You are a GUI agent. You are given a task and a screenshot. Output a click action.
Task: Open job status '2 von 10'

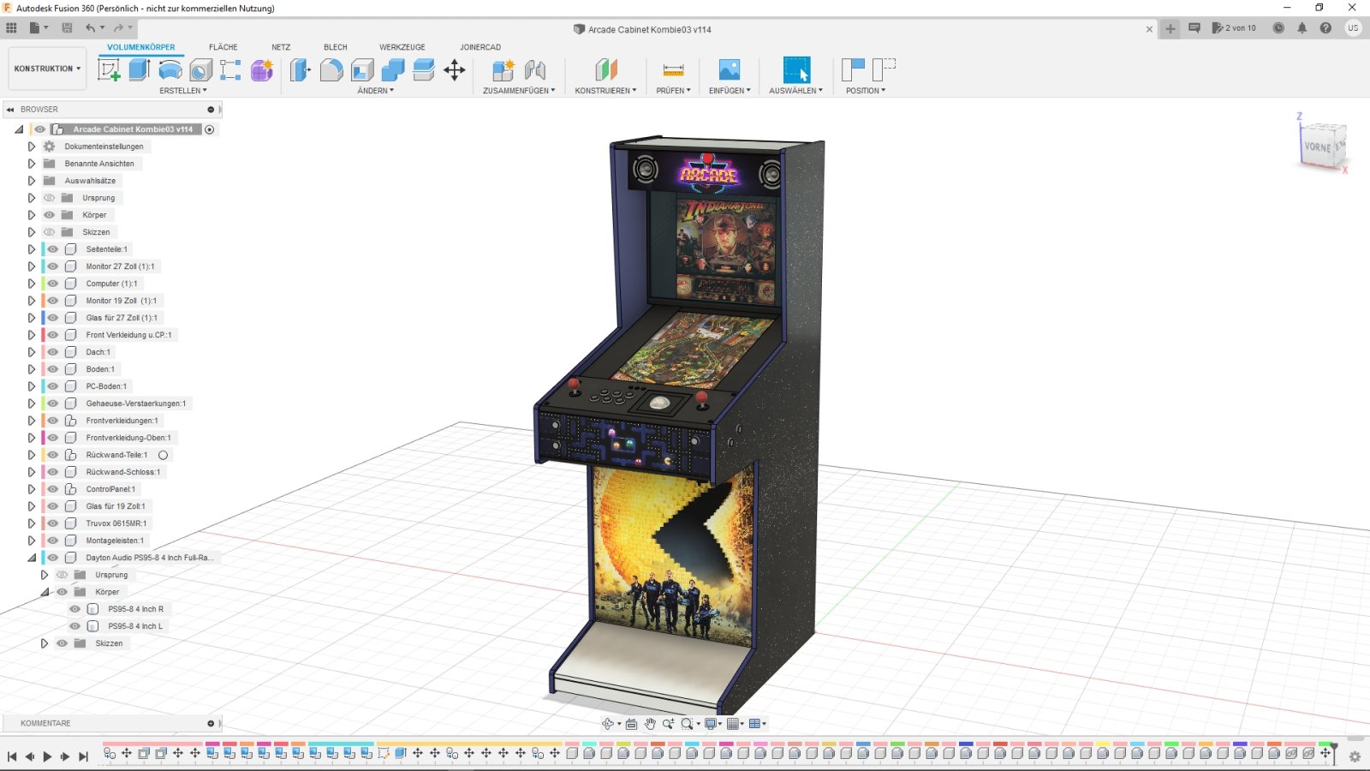(x=1234, y=28)
